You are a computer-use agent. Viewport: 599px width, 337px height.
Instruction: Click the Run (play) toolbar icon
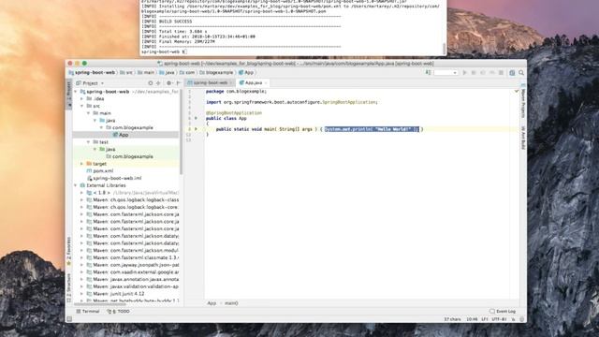click(464, 73)
